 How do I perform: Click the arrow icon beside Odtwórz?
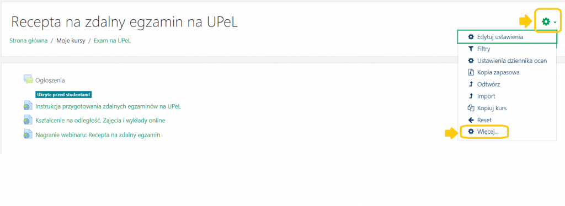(x=471, y=84)
